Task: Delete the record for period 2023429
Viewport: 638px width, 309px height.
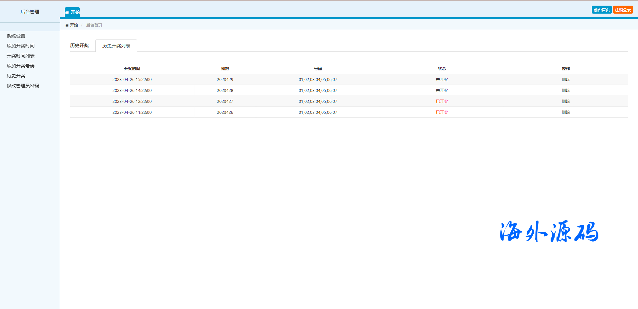Action: tap(566, 80)
